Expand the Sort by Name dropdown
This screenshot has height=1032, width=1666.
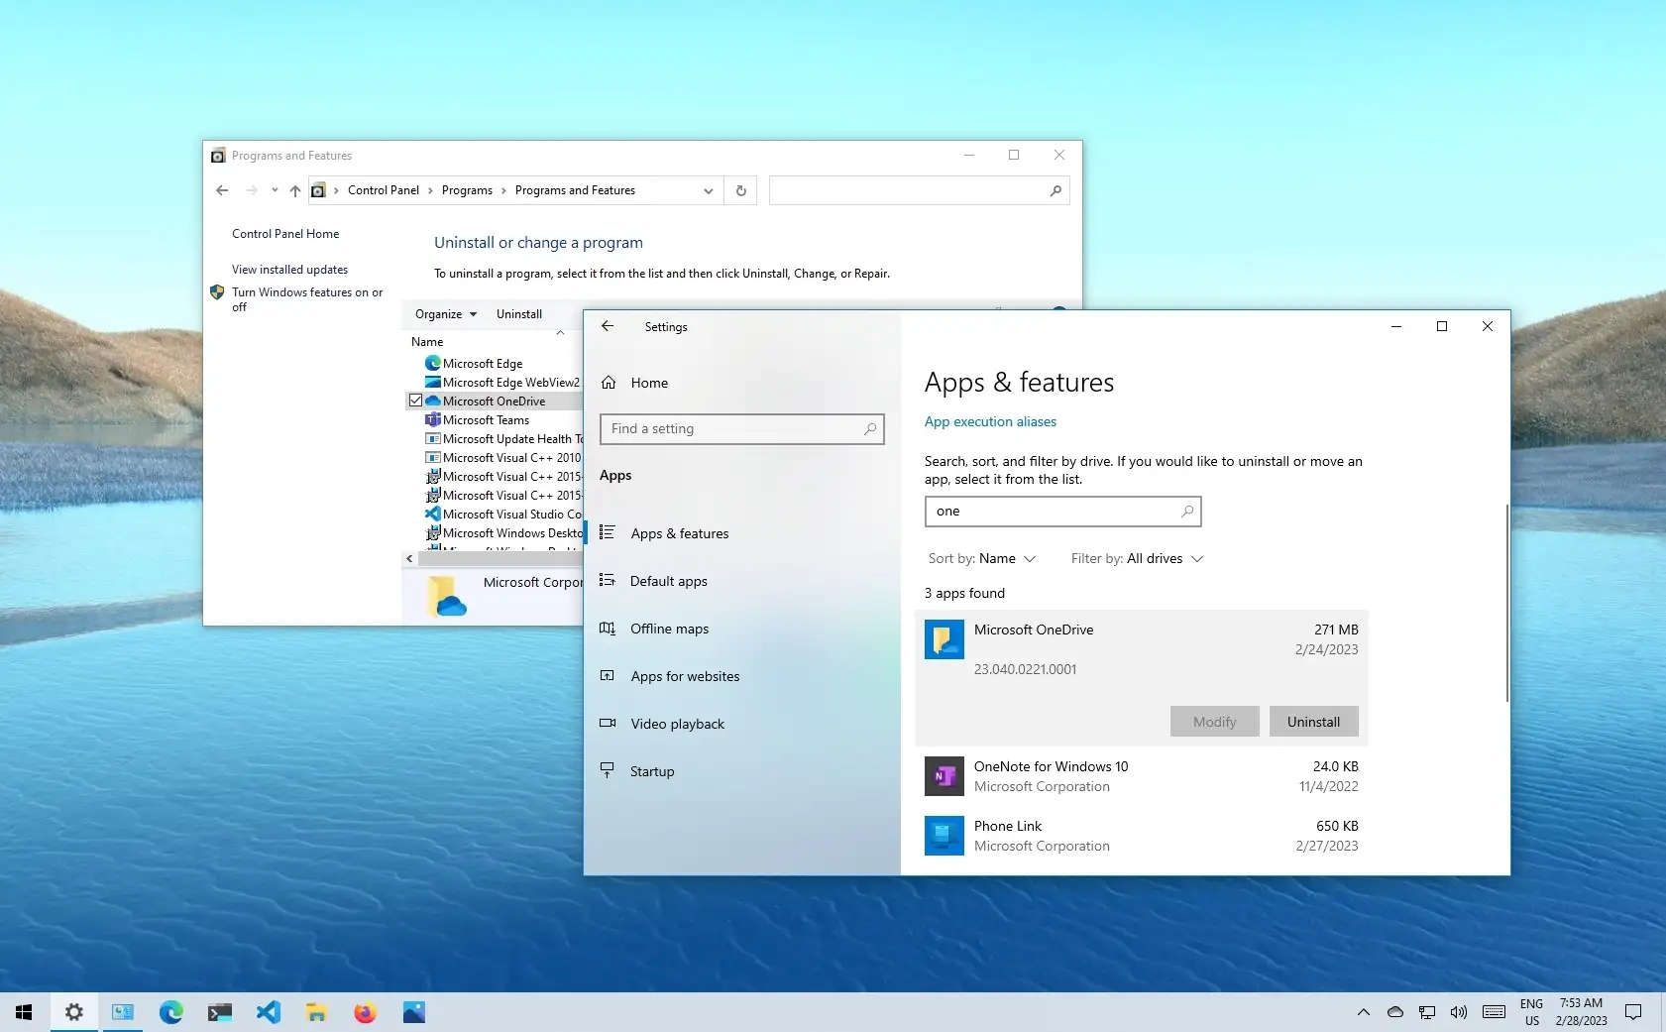[x=982, y=559]
